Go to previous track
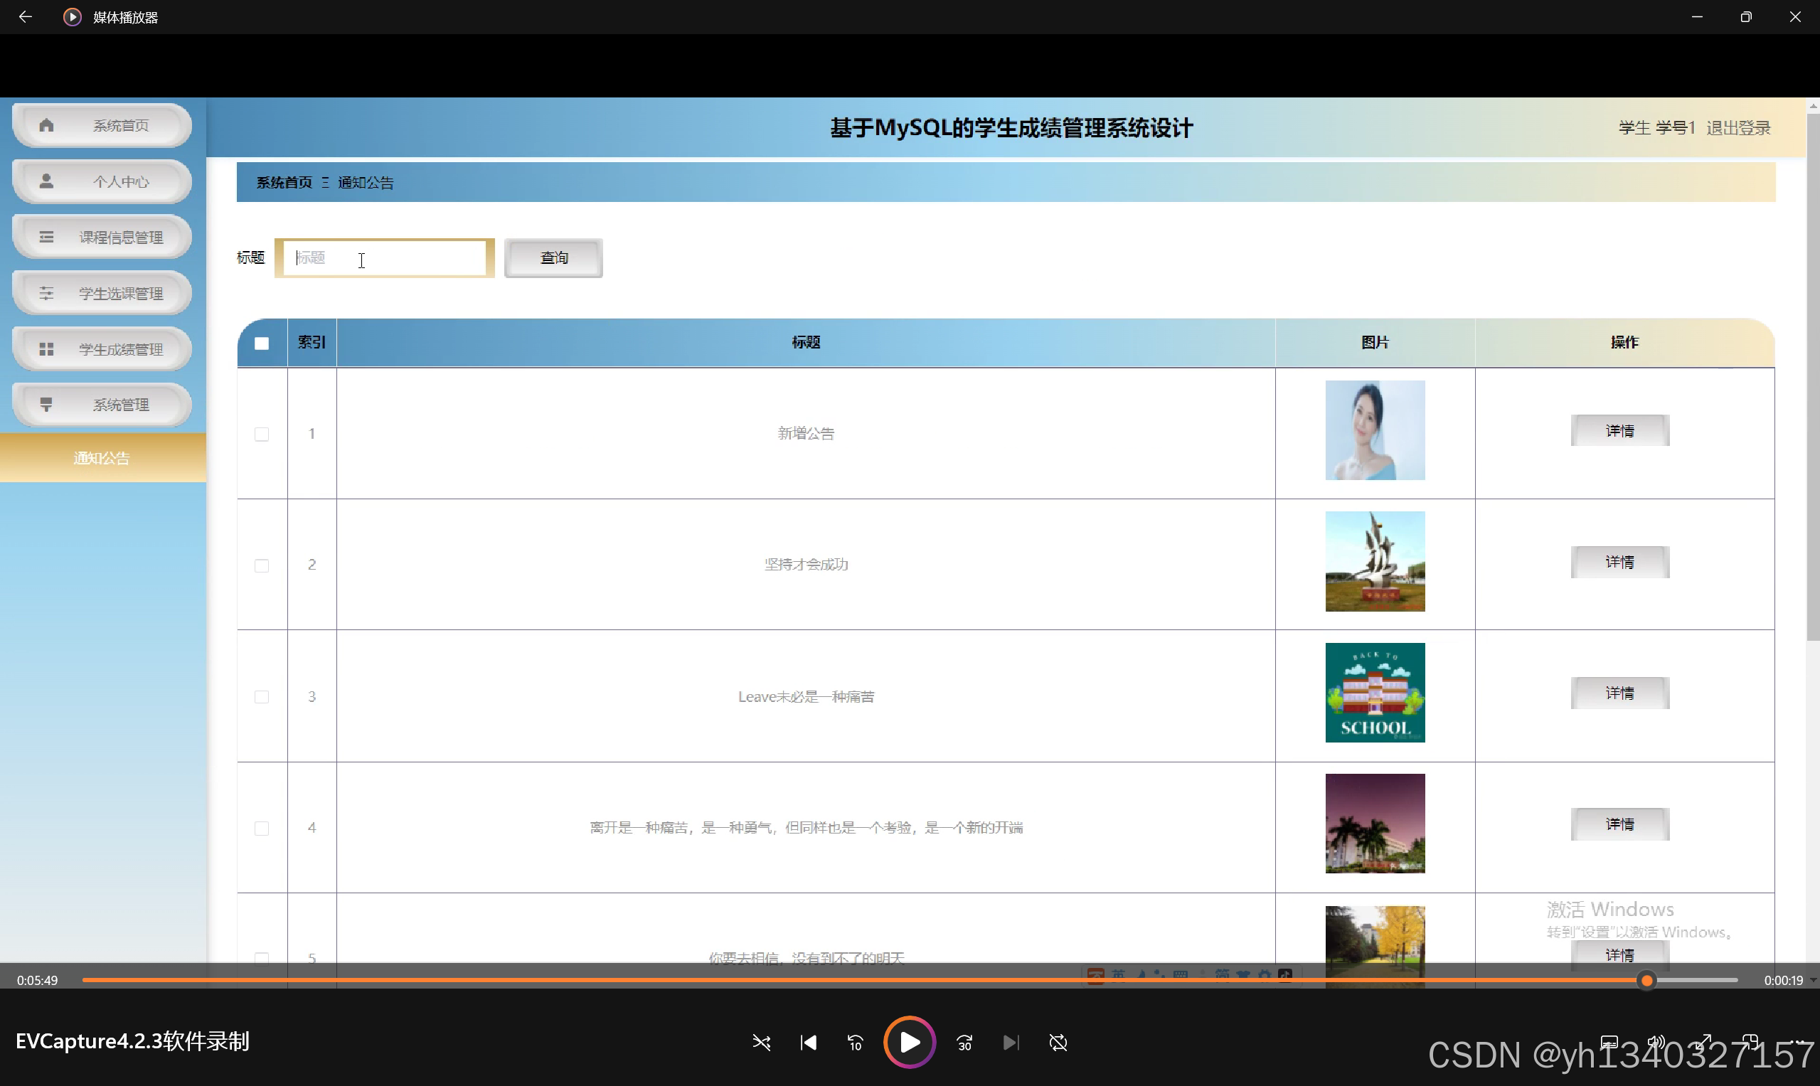Screen dimensions: 1820x1086 809,1042
